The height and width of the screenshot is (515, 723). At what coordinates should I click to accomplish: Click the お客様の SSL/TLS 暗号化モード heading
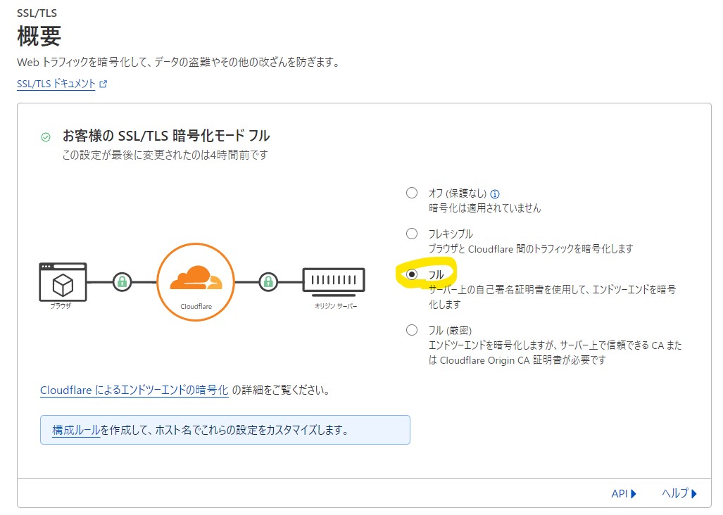(166, 136)
